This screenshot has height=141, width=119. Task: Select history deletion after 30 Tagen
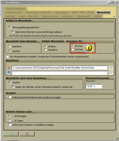(x=10, y=121)
